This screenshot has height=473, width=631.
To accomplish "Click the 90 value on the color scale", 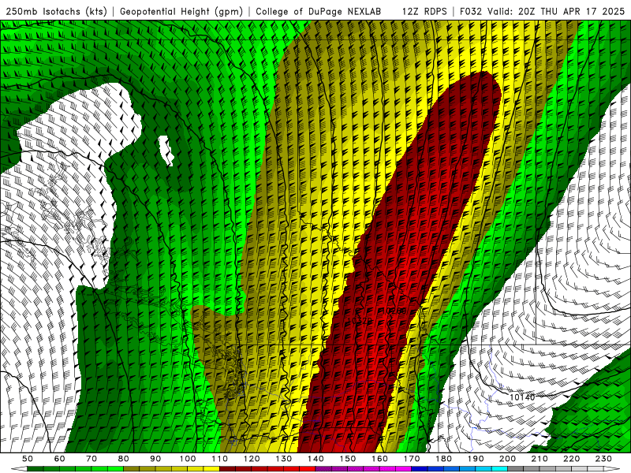I will (155, 459).
